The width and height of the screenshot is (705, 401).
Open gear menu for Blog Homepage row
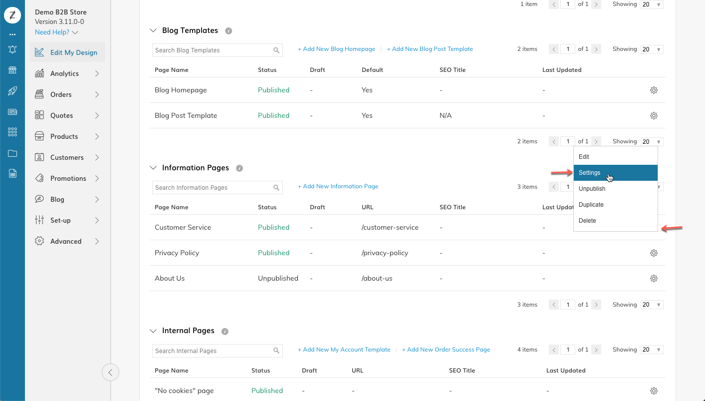click(654, 90)
